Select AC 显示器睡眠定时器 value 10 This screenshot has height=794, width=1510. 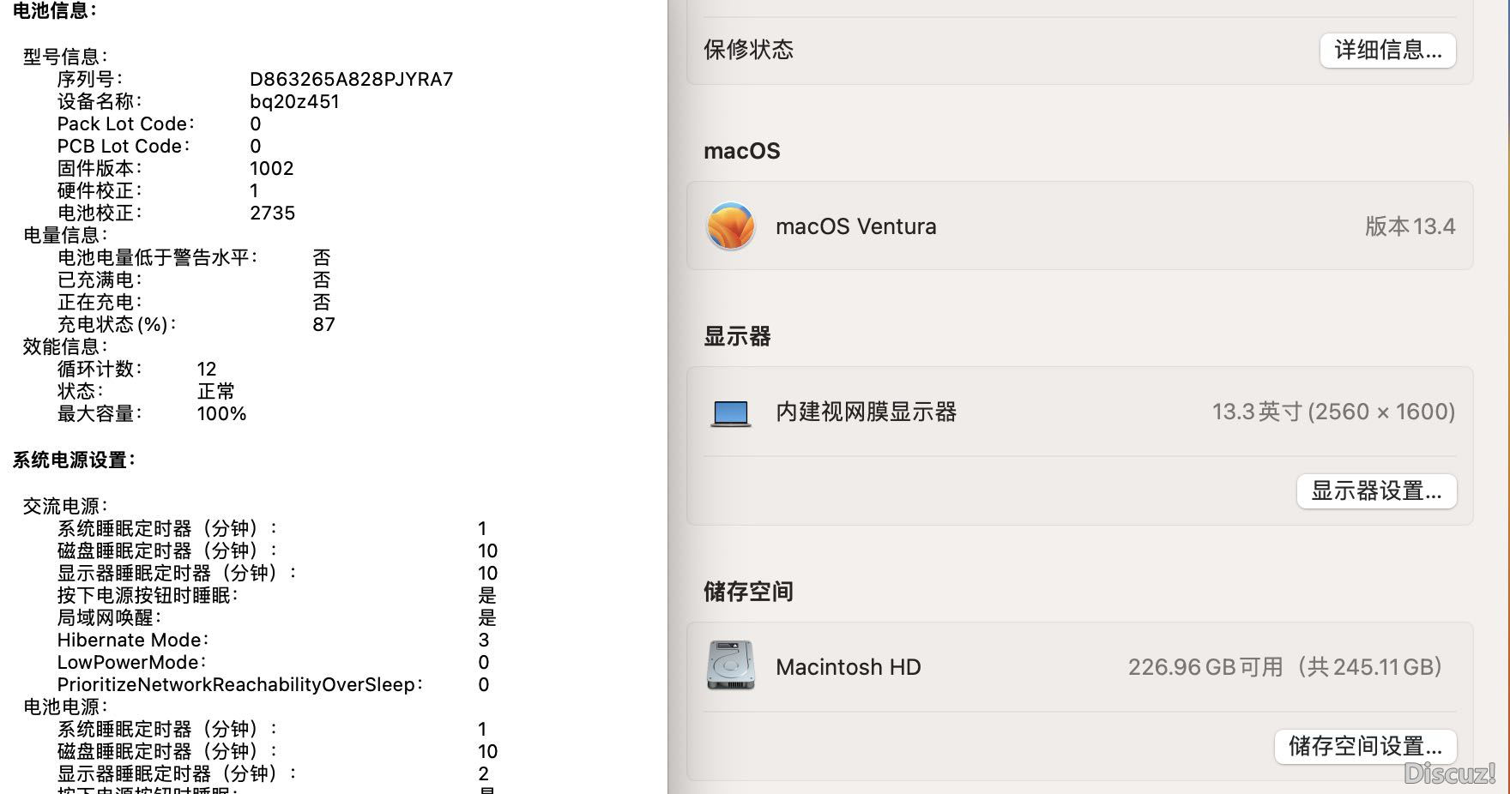tap(487, 573)
